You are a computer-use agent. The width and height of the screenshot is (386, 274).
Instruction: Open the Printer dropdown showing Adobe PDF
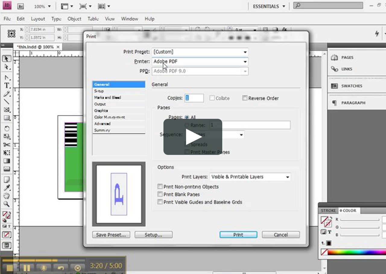coord(200,61)
